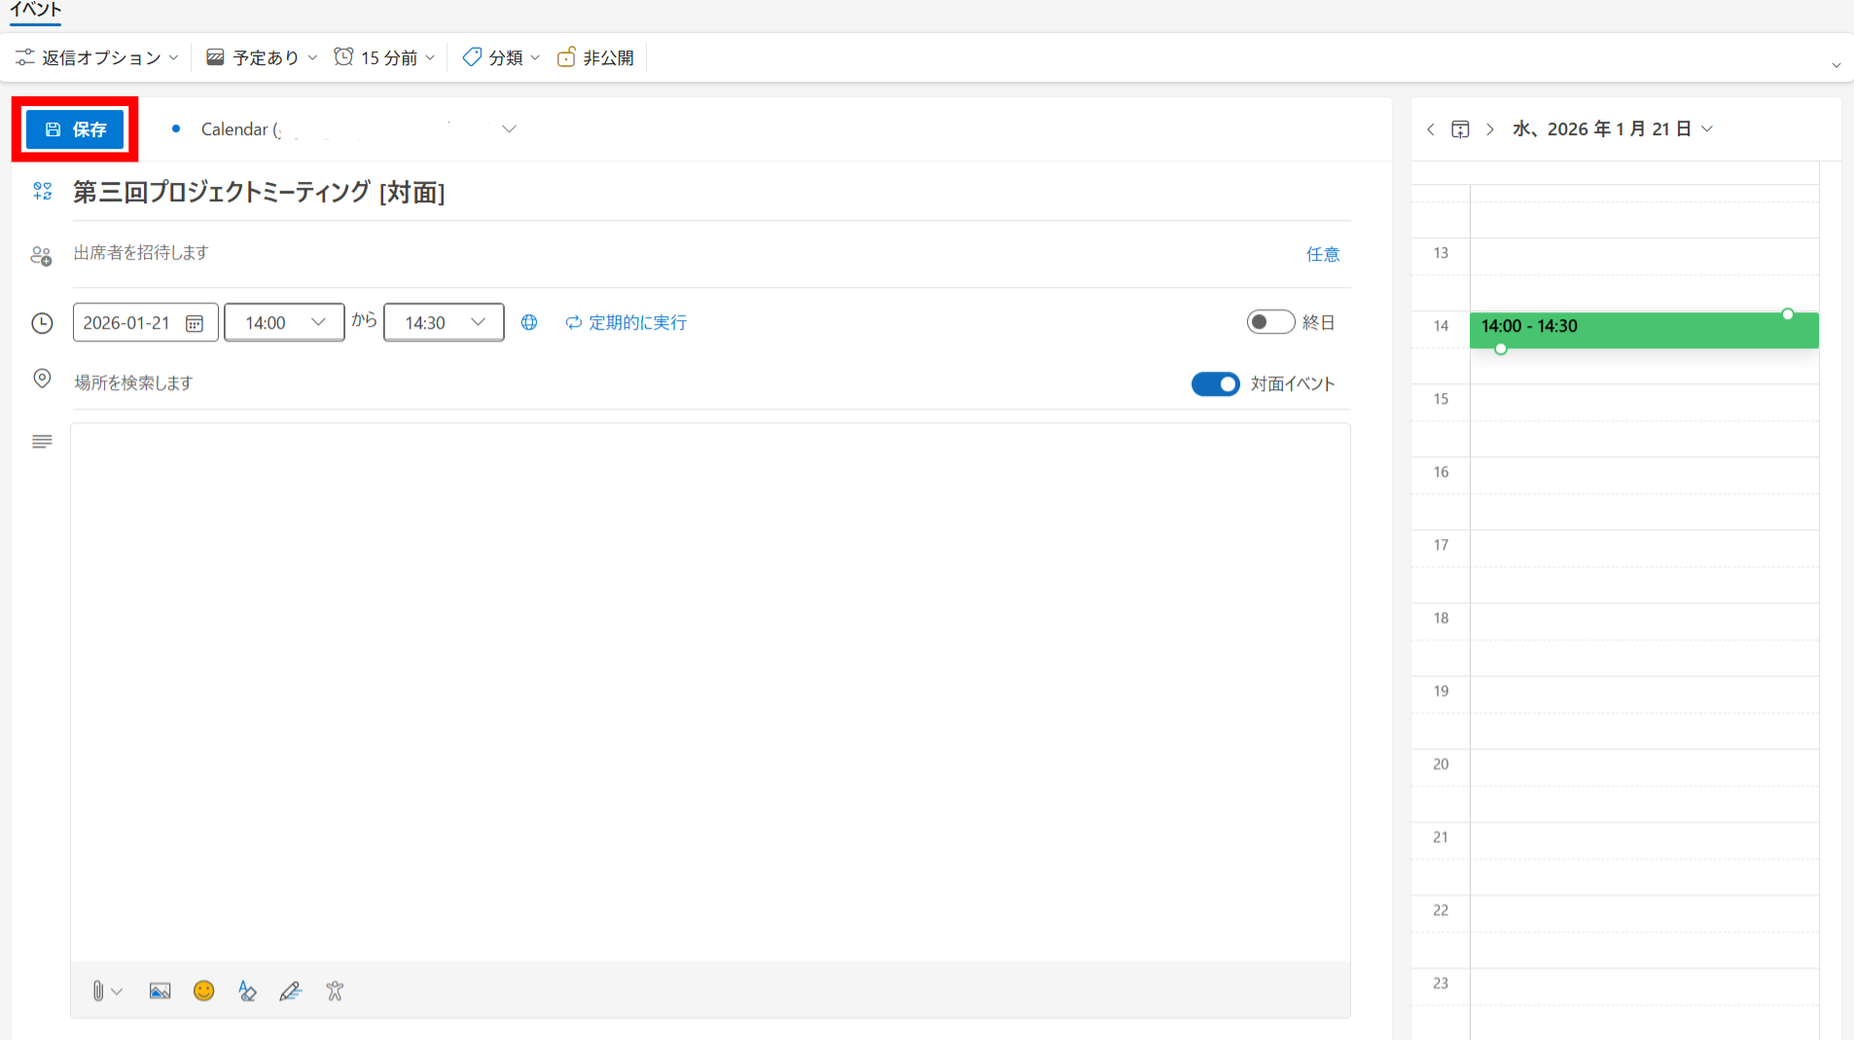This screenshot has width=1854, height=1040.
Task: Click the attach file paperclip icon
Action: [x=98, y=990]
